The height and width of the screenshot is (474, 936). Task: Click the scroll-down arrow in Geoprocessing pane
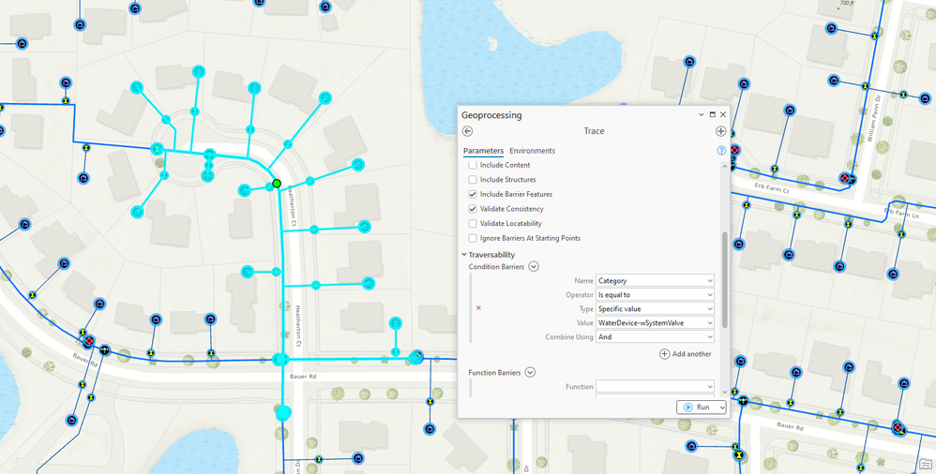[x=725, y=392]
